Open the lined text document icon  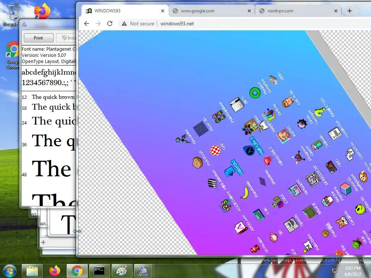pyautogui.click(x=335, y=134)
